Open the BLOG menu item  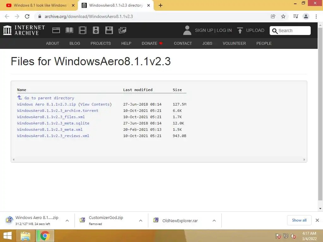pos(75,43)
